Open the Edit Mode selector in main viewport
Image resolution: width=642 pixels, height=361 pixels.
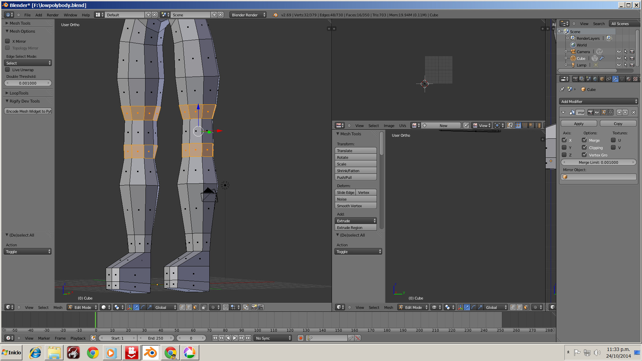pyautogui.click(x=82, y=307)
